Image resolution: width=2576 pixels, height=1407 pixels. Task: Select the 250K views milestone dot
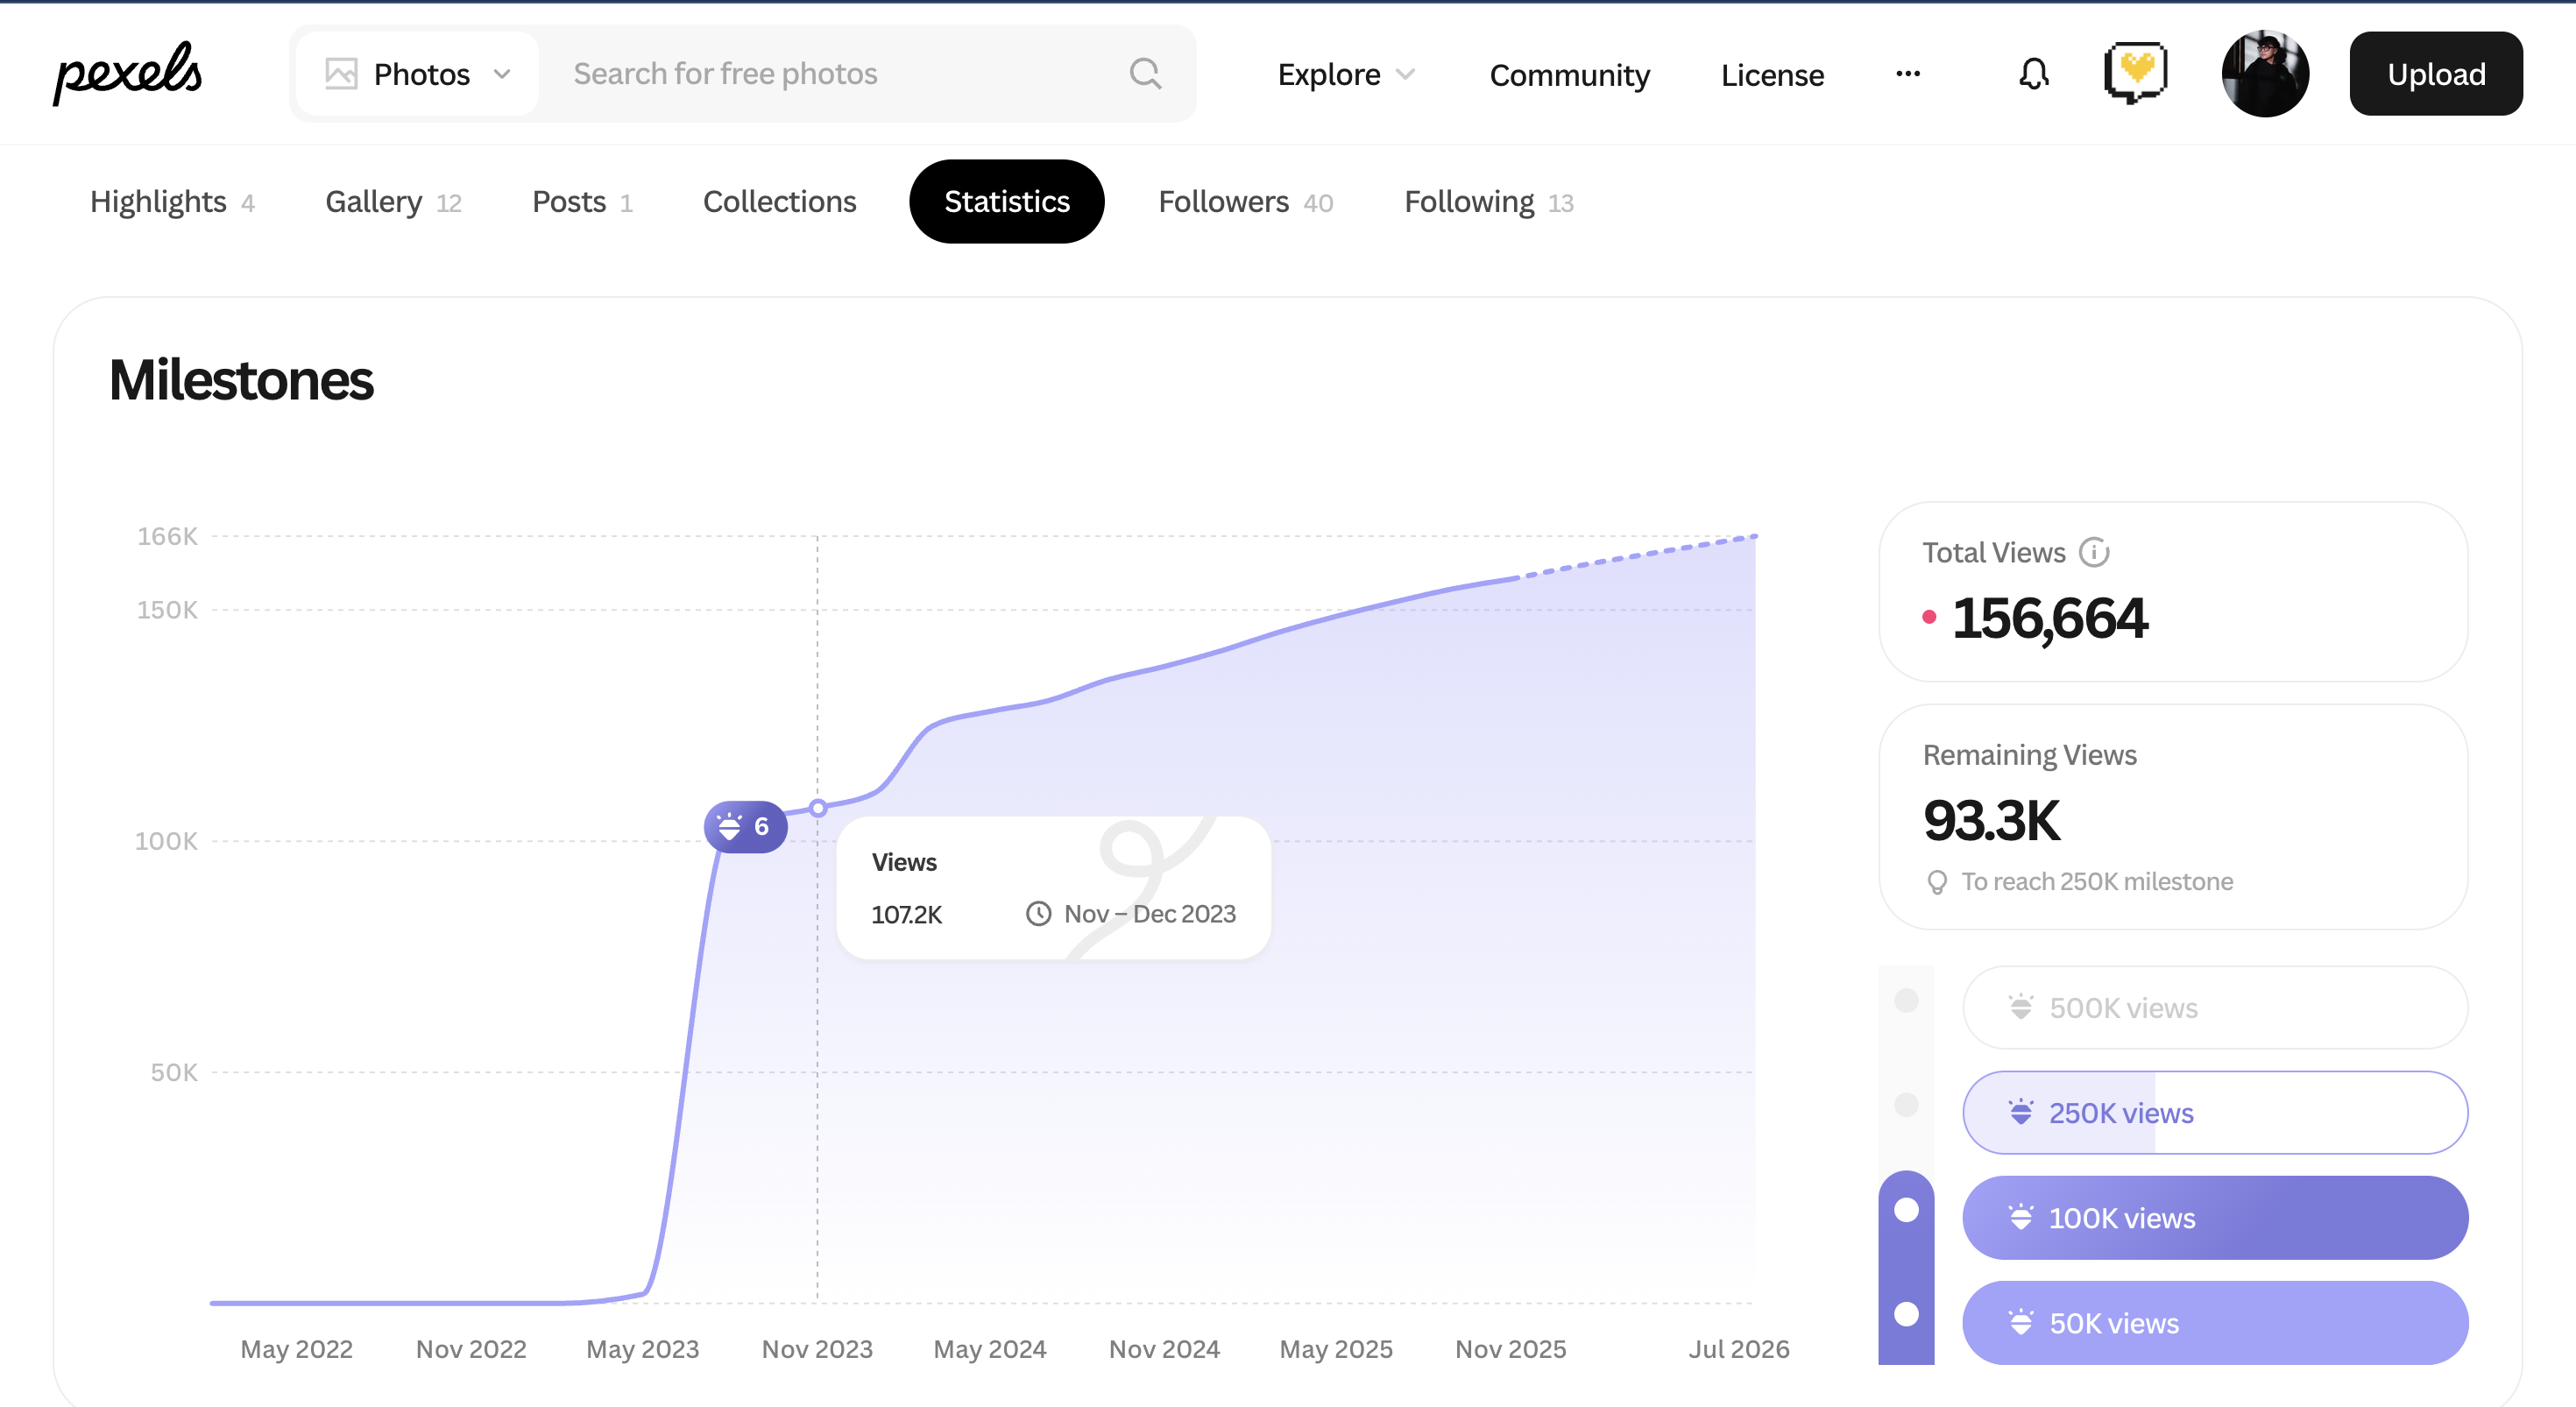[x=1906, y=1104]
